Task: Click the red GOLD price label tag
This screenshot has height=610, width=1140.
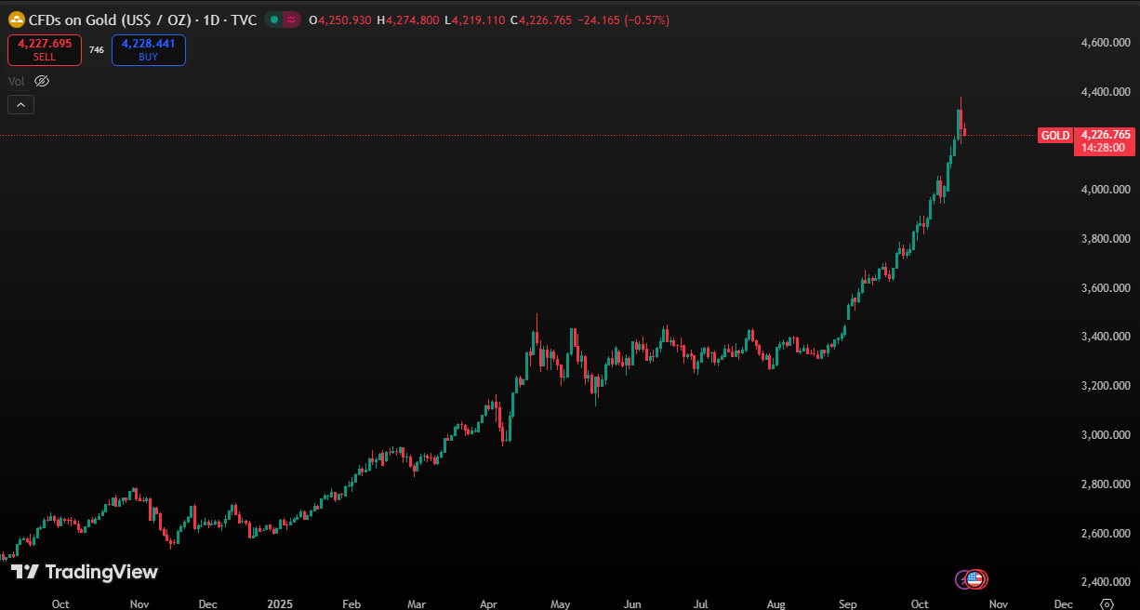Action: click(x=1054, y=136)
